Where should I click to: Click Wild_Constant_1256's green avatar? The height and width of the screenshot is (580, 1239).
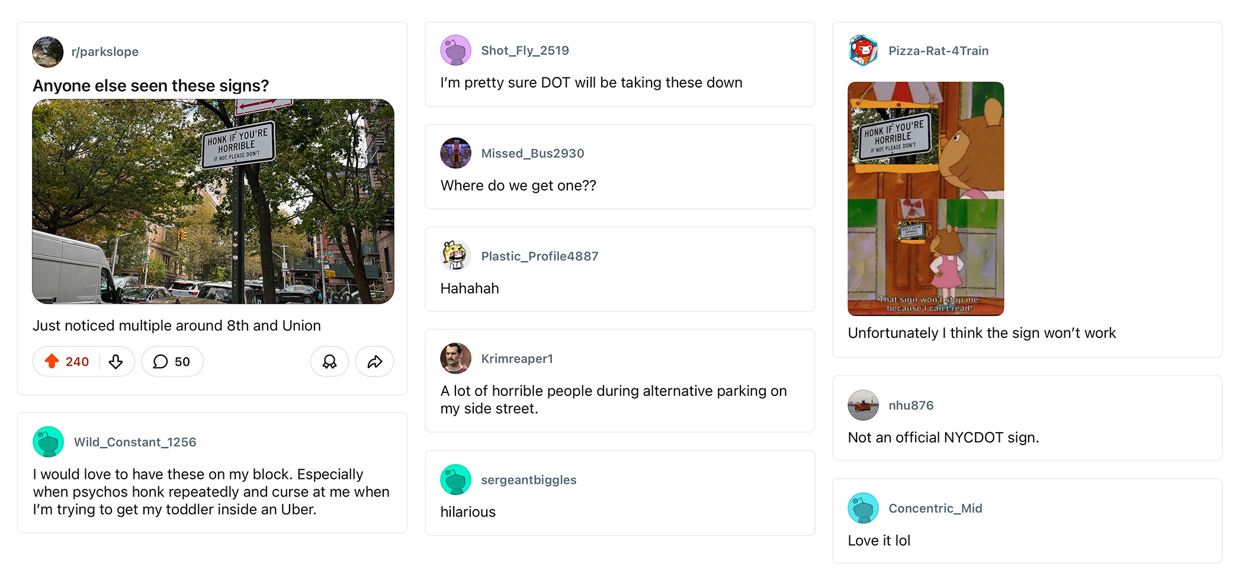point(48,442)
